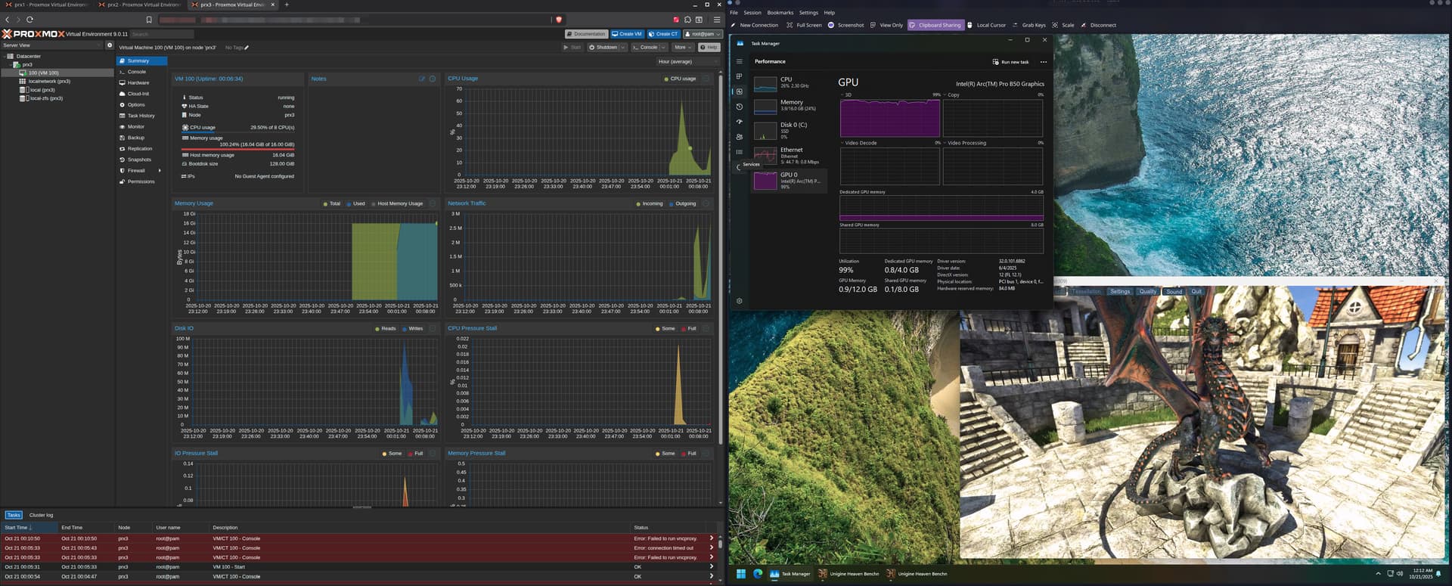The image size is (1452, 586).
Task: Open Task Manager hamburger navigation menu
Action: (739, 61)
